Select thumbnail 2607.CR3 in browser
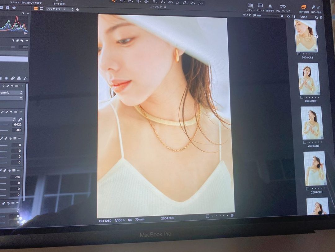Screen dimensions: 335x252 click(315, 168)
